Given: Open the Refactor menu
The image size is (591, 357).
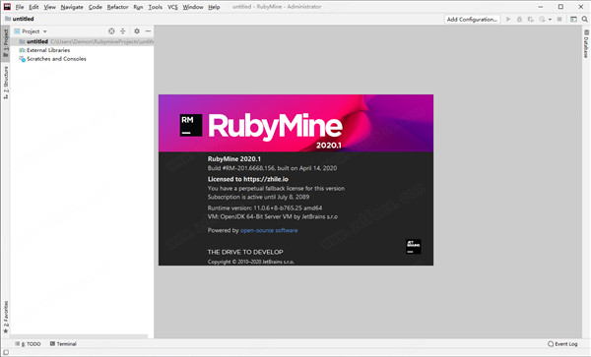Looking at the screenshot, I should pos(117,7).
